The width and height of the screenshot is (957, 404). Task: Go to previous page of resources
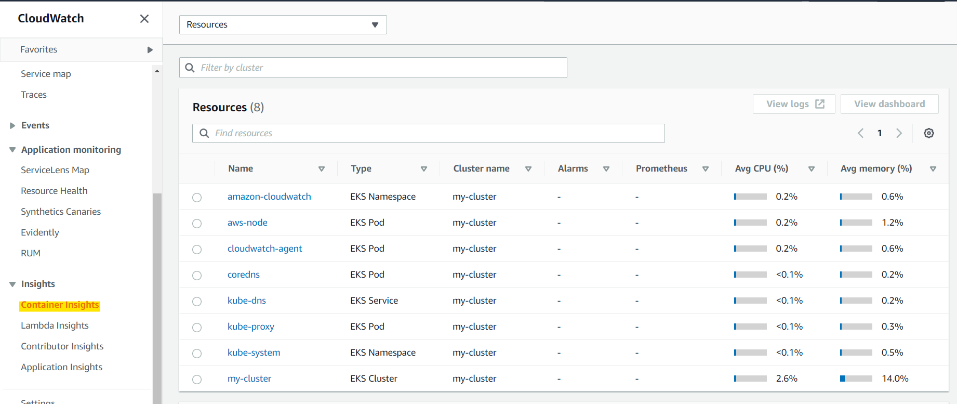(860, 133)
